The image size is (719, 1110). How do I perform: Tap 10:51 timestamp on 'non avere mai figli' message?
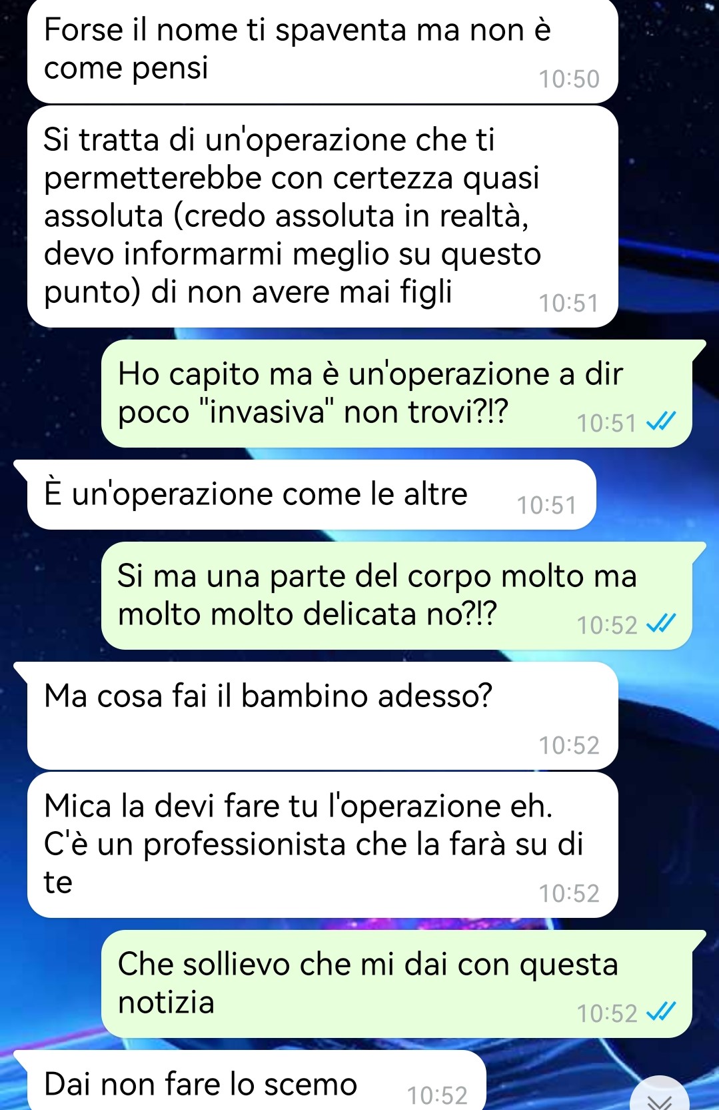coord(569,304)
